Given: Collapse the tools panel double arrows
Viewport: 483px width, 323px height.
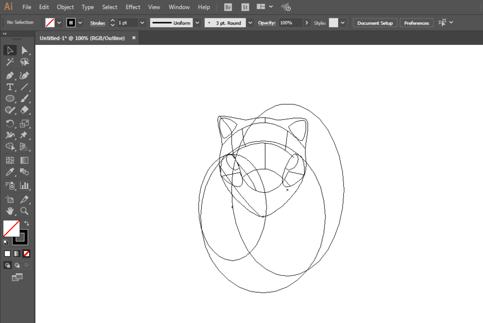Looking at the screenshot, I should pyautogui.click(x=5, y=33).
